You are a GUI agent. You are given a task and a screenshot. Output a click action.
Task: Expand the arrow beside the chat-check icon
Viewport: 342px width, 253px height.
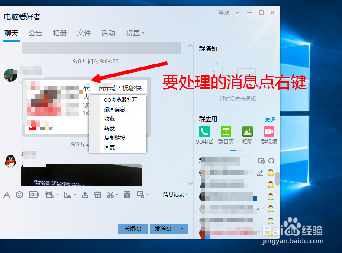click(x=148, y=194)
